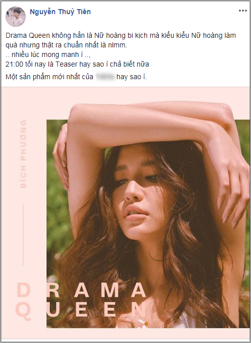Click the green foliage background left of hair
Screen dimensions: 251x343
(x=57, y=197)
